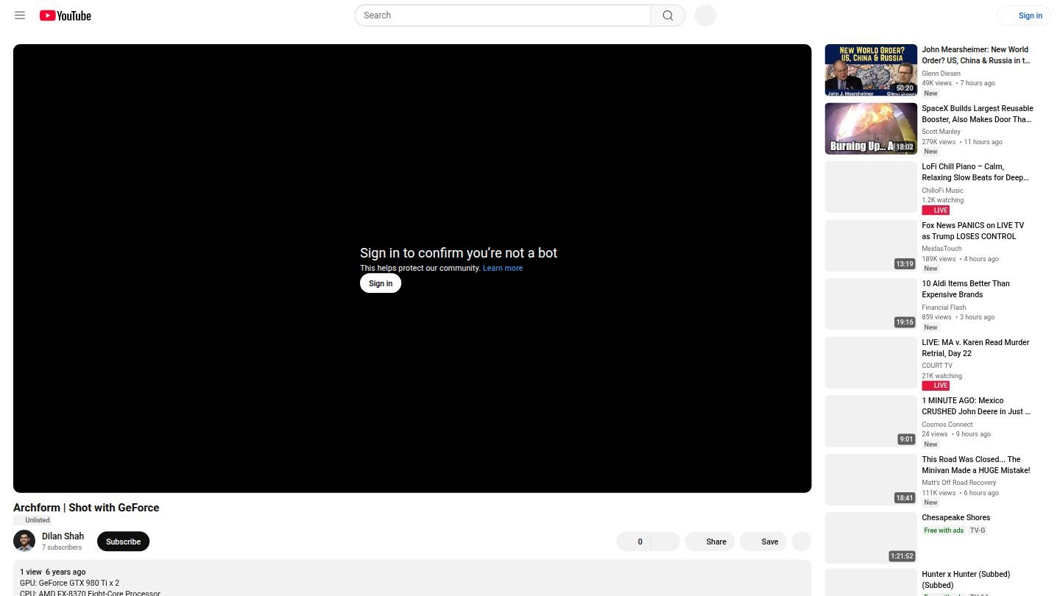Screen dimensions: 1060x596
Task: Subscribe to Dilan Shah's channel
Action: tap(123, 542)
